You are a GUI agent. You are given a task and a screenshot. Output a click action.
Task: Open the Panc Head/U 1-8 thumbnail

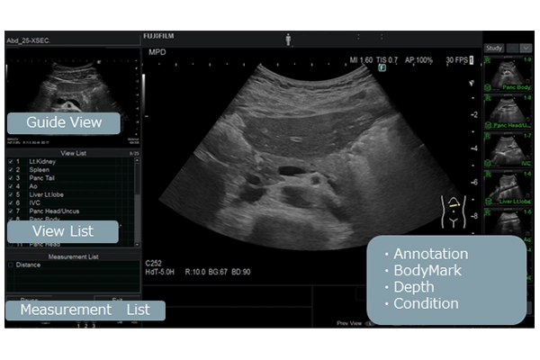click(x=508, y=112)
